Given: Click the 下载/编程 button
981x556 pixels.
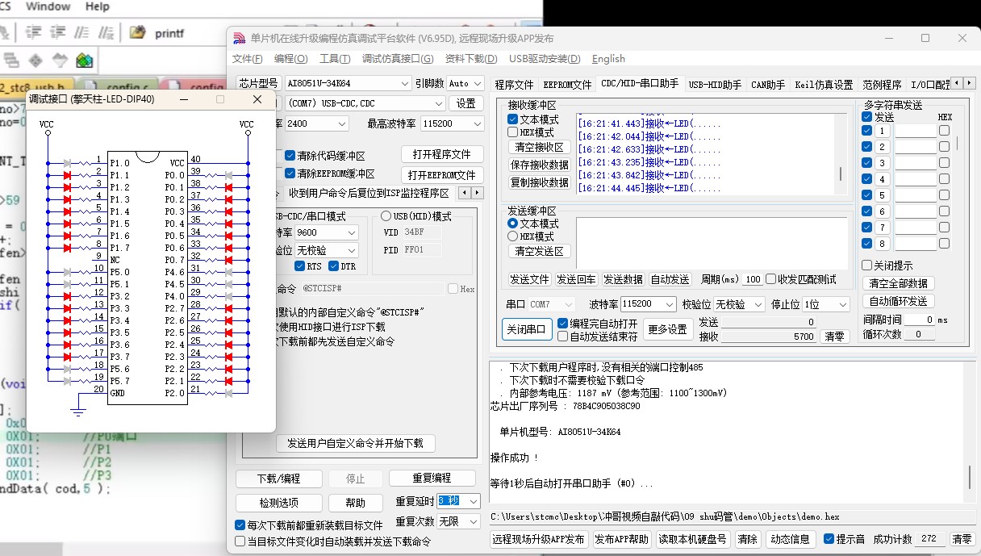Looking at the screenshot, I should (x=278, y=478).
